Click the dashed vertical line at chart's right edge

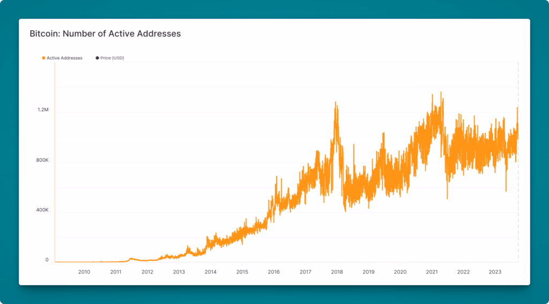pyautogui.click(x=518, y=161)
